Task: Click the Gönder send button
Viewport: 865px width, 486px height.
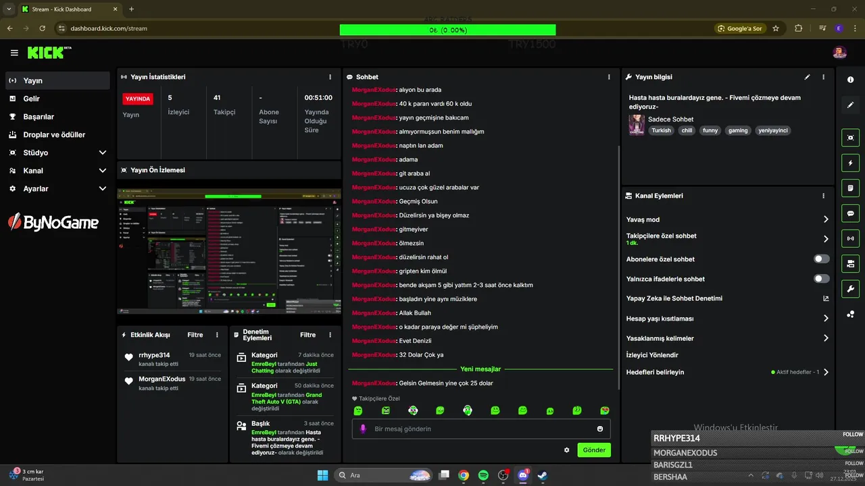Action: tap(594, 450)
